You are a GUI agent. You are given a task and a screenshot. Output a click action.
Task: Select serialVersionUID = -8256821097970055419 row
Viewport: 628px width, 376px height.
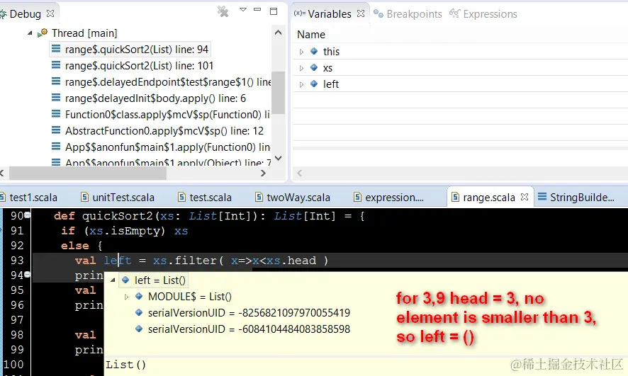[242, 313]
